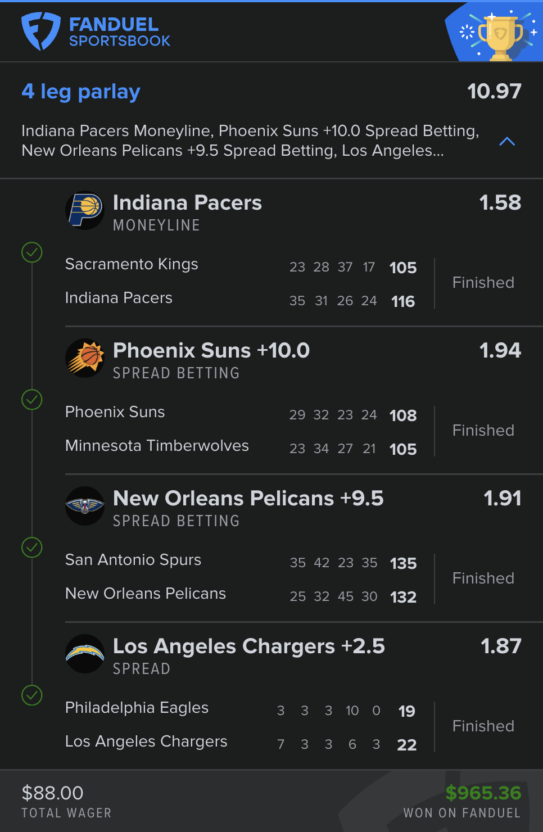
Task: Select the Los Angeles Chargers +2.5 leg
Action: point(248,646)
